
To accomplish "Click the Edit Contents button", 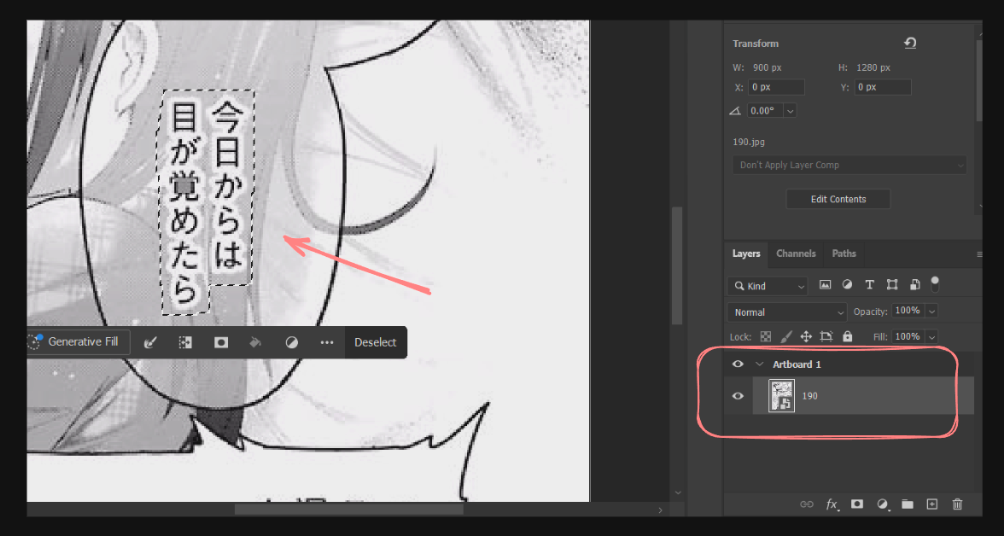I will coord(838,199).
